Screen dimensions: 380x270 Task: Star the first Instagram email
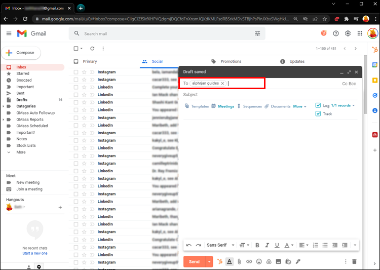pyautogui.click(x=84, y=72)
